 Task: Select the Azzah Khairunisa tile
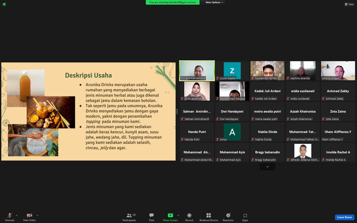click(302, 111)
